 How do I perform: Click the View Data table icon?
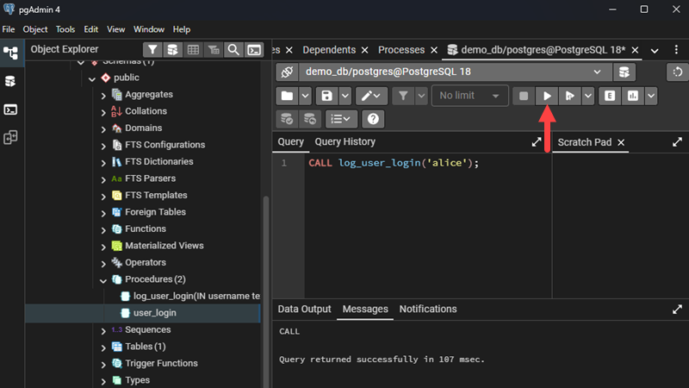[193, 50]
